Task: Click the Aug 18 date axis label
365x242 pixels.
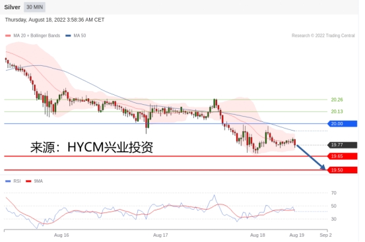Action: click(257, 235)
